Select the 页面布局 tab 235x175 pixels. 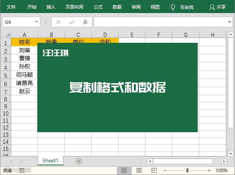pos(75,7)
